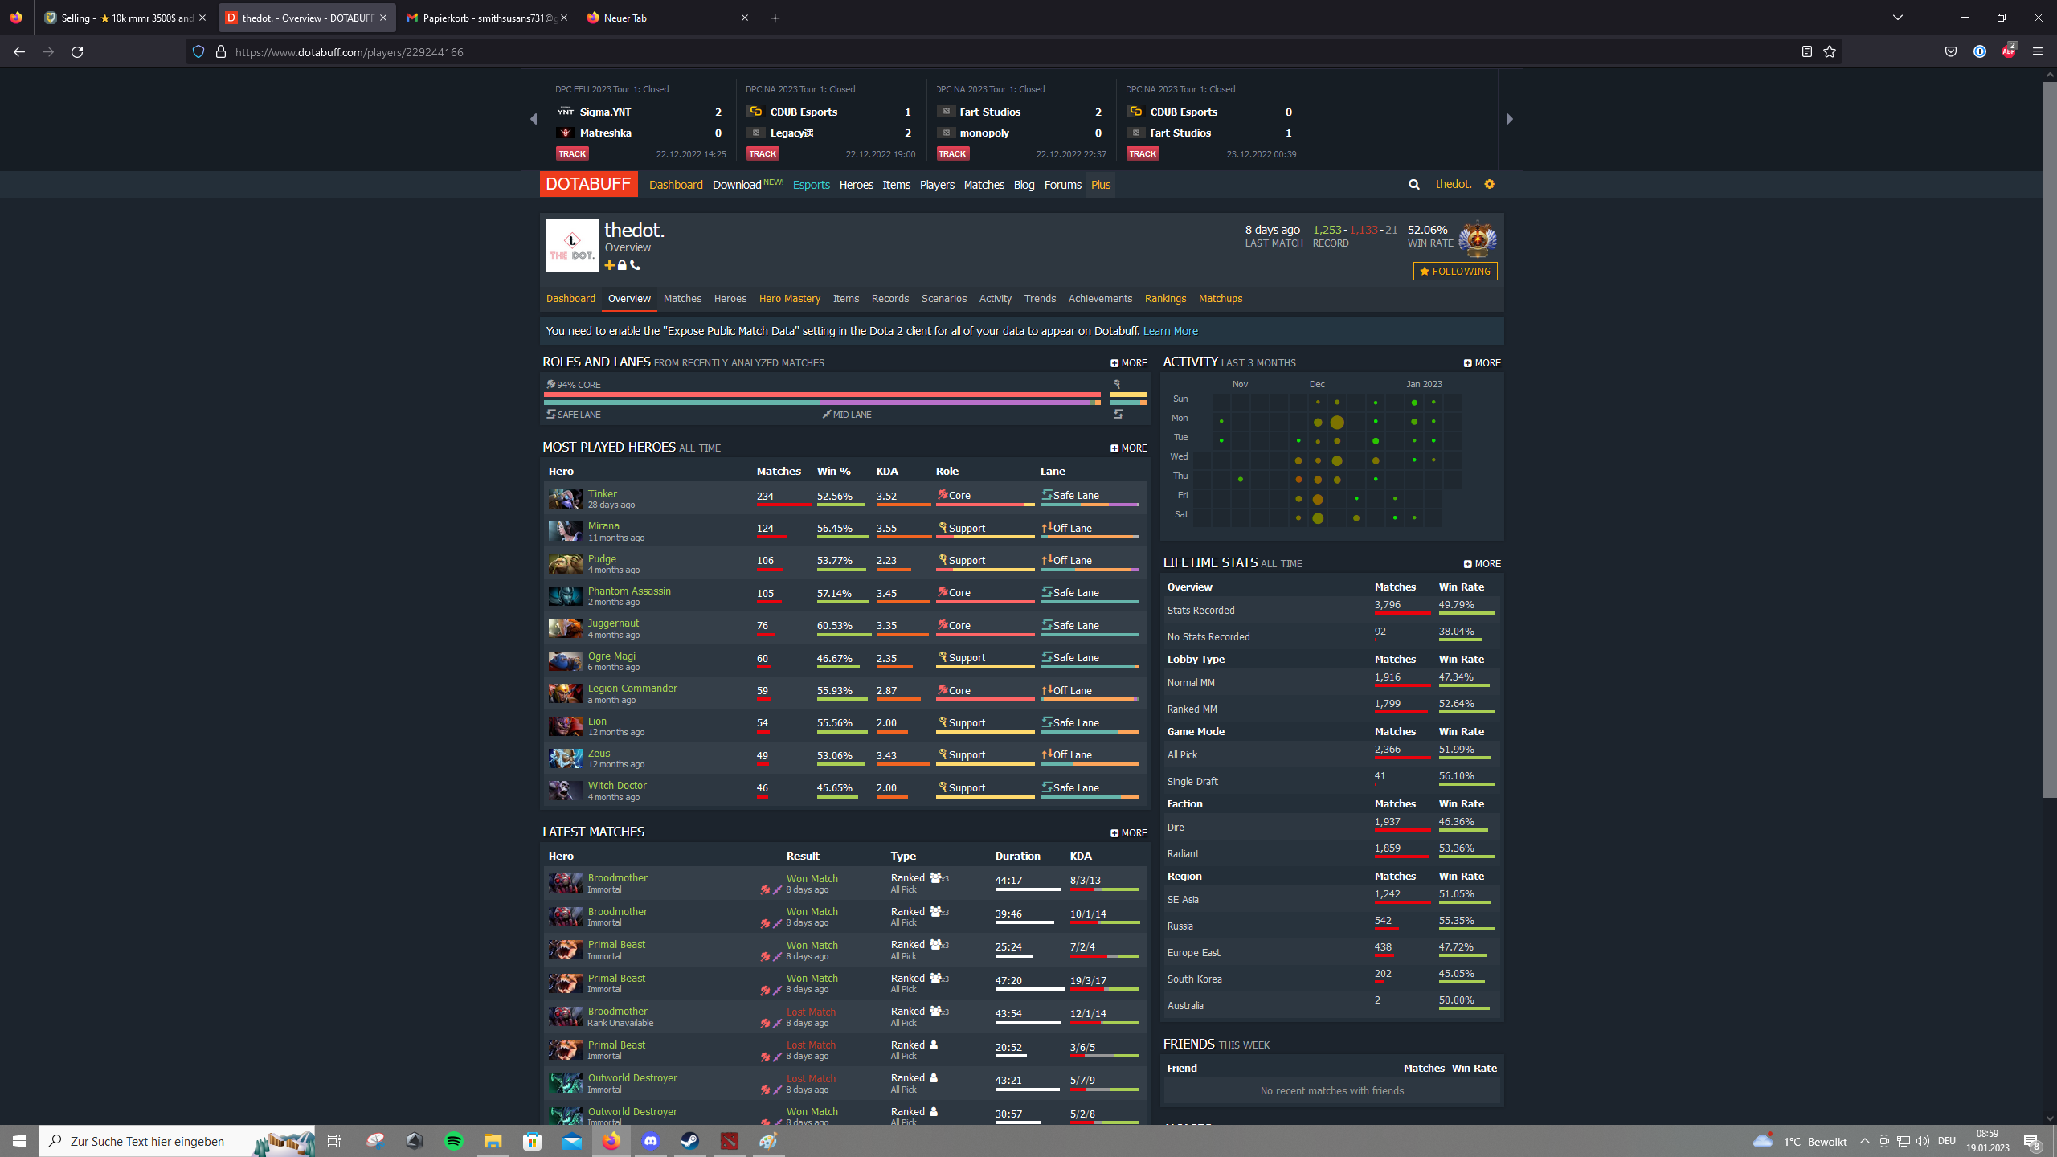Open the Matchups profile tab
Image resolution: width=2057 pixels, height=1157 pixels.
pos(1221,299)
